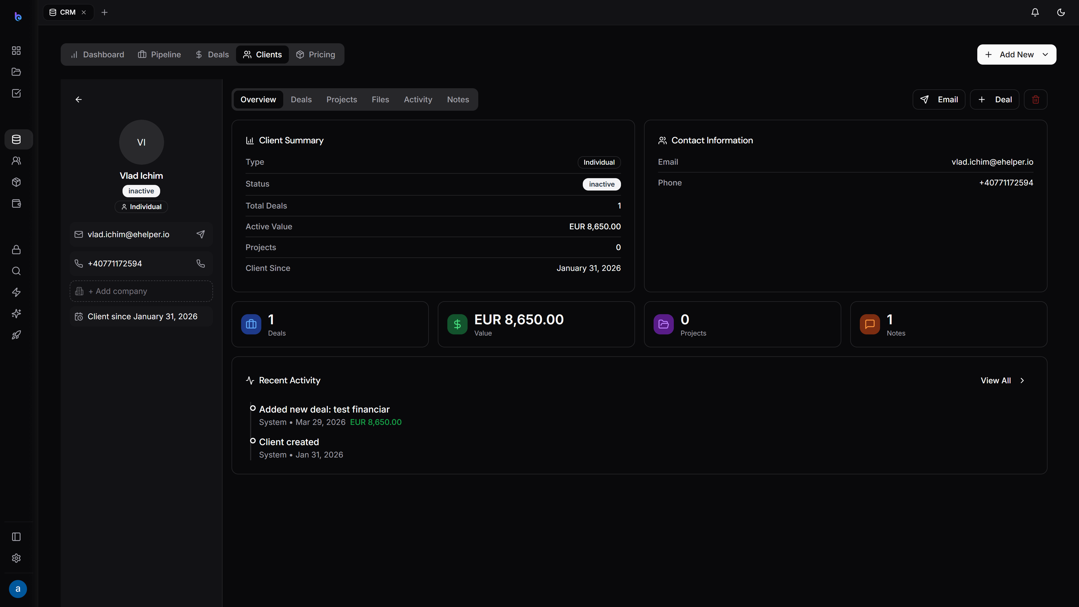Viewport: 1079px width, 607px height.
Task: Delete client with red trash icon
Action: coord(1036,99)
